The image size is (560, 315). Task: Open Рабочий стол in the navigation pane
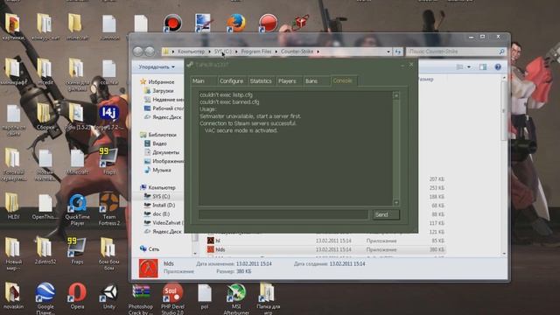click(x=164, y=108)
